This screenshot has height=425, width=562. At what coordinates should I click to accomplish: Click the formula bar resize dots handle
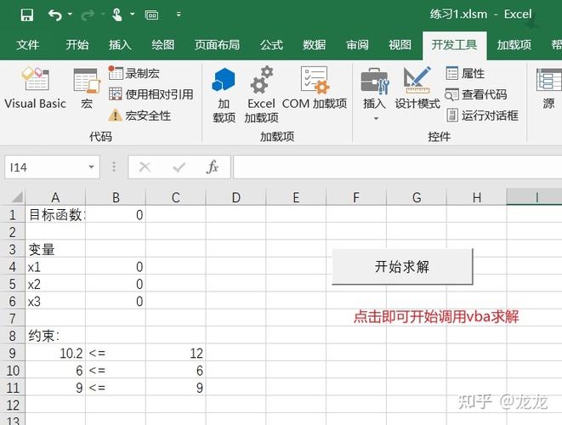coord(114,167)
